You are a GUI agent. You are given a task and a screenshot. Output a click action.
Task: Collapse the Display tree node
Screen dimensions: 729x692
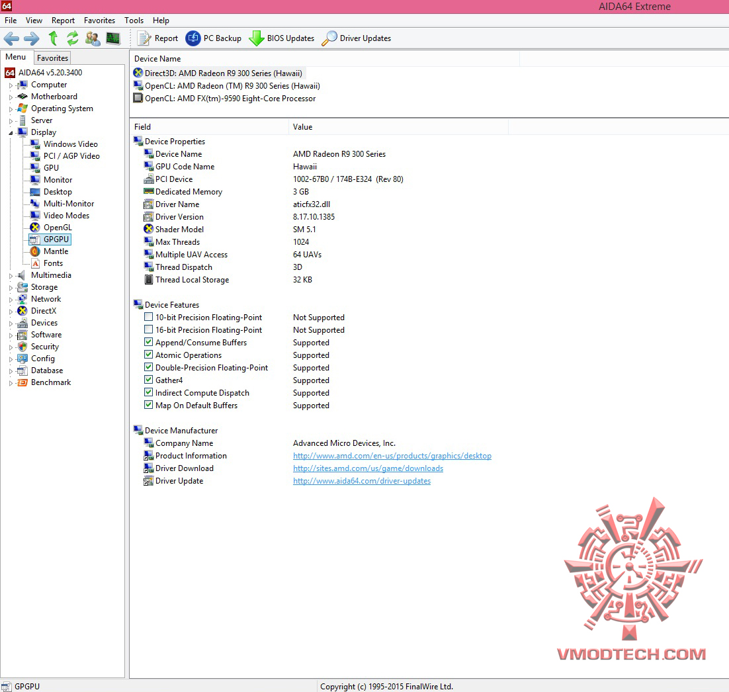(11, 133)
